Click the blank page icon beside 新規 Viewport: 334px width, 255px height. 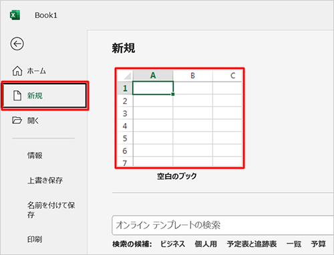(x=17, y=96)
